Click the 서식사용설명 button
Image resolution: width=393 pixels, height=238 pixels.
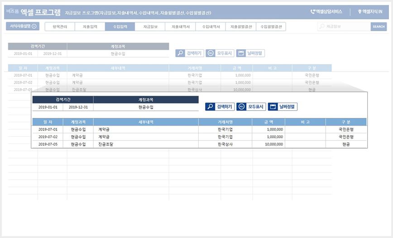(x=23, y=26)
